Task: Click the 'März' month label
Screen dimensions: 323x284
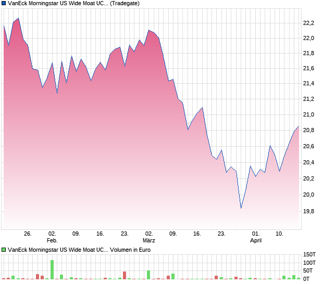Action: point(148,240)
